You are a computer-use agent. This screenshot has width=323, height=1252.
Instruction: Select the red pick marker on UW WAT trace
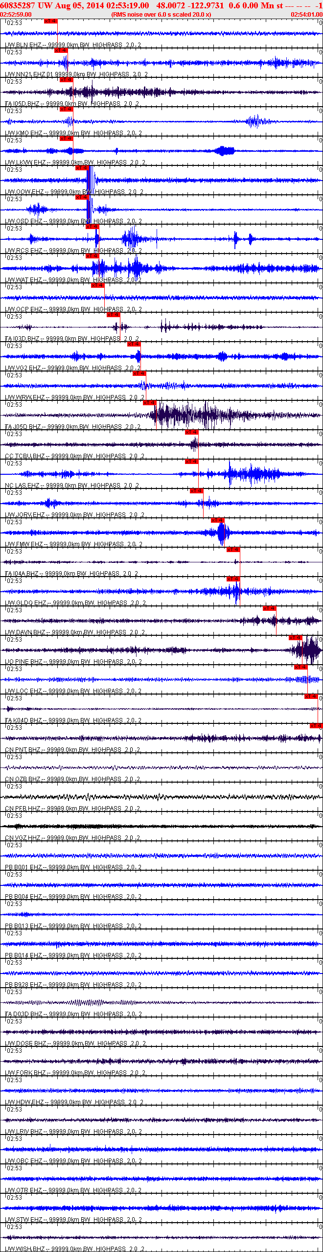(92, 256)
